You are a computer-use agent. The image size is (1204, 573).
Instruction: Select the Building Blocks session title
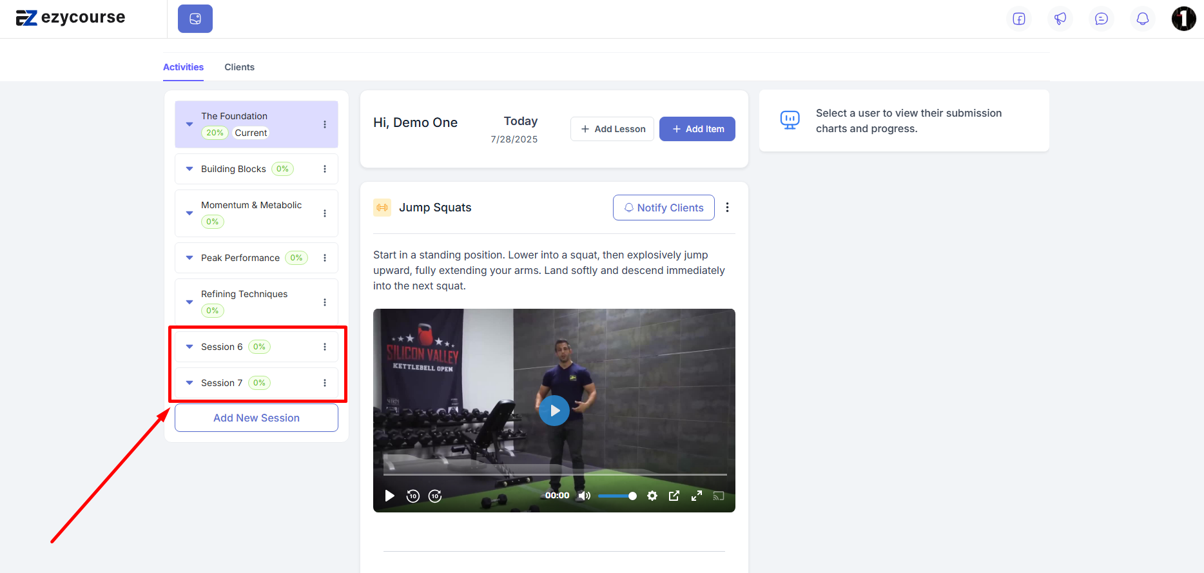pos(233,169)
